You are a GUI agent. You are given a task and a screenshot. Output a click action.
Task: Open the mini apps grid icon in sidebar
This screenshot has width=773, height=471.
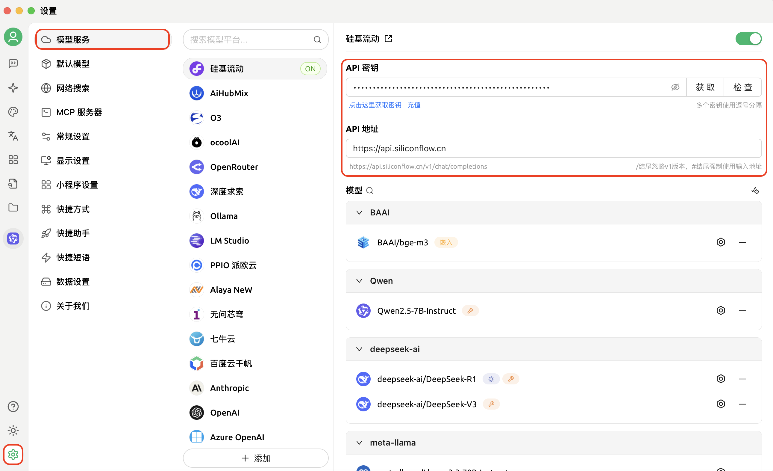tap(13, 159)
